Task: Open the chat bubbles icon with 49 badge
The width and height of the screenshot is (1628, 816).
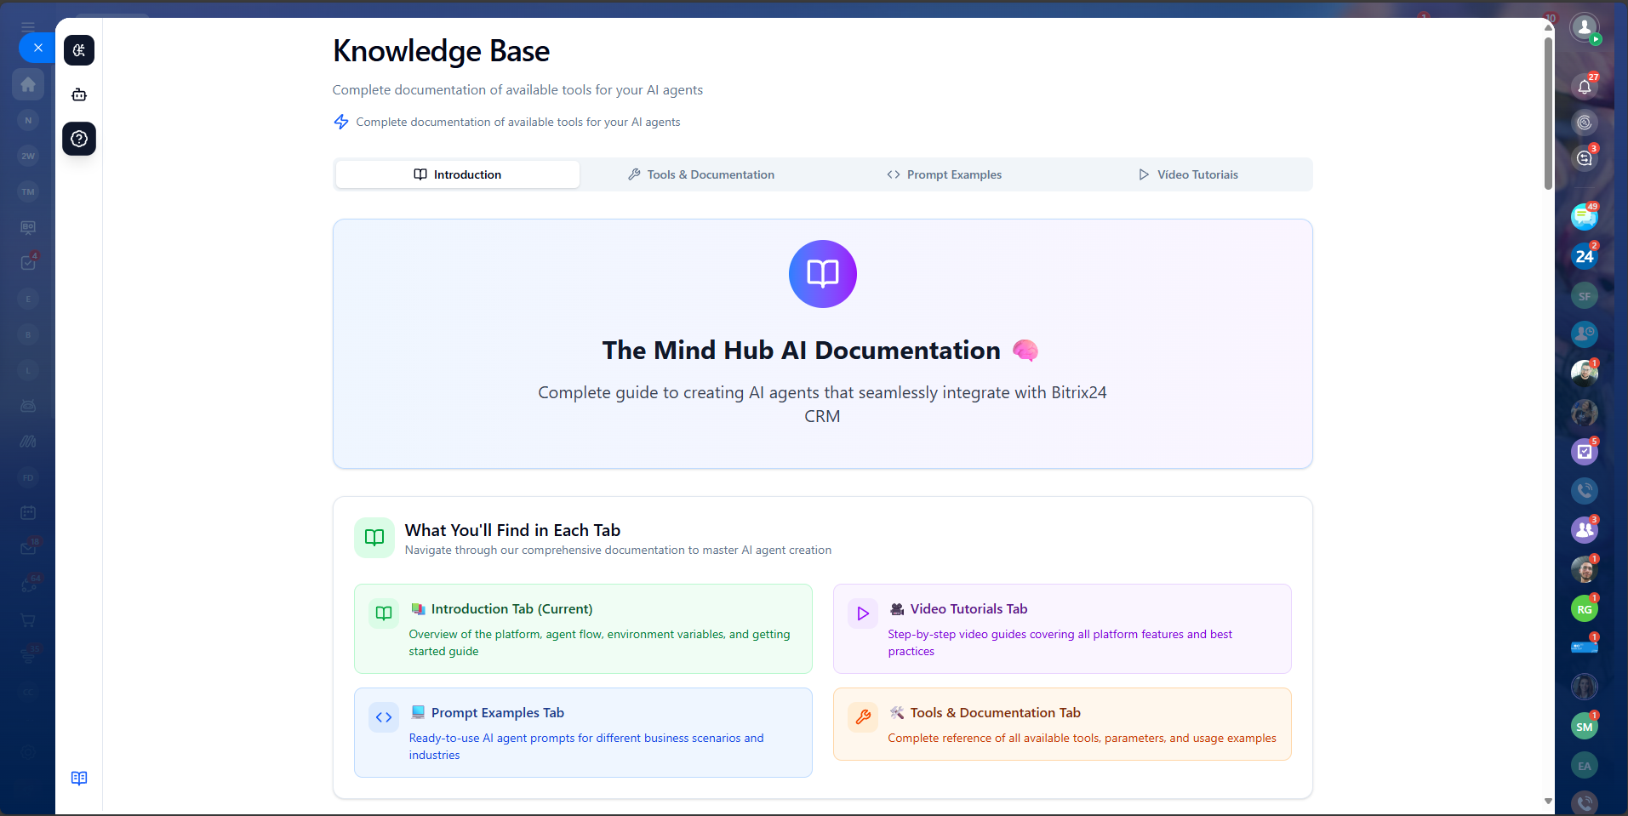Action: 1584,217
